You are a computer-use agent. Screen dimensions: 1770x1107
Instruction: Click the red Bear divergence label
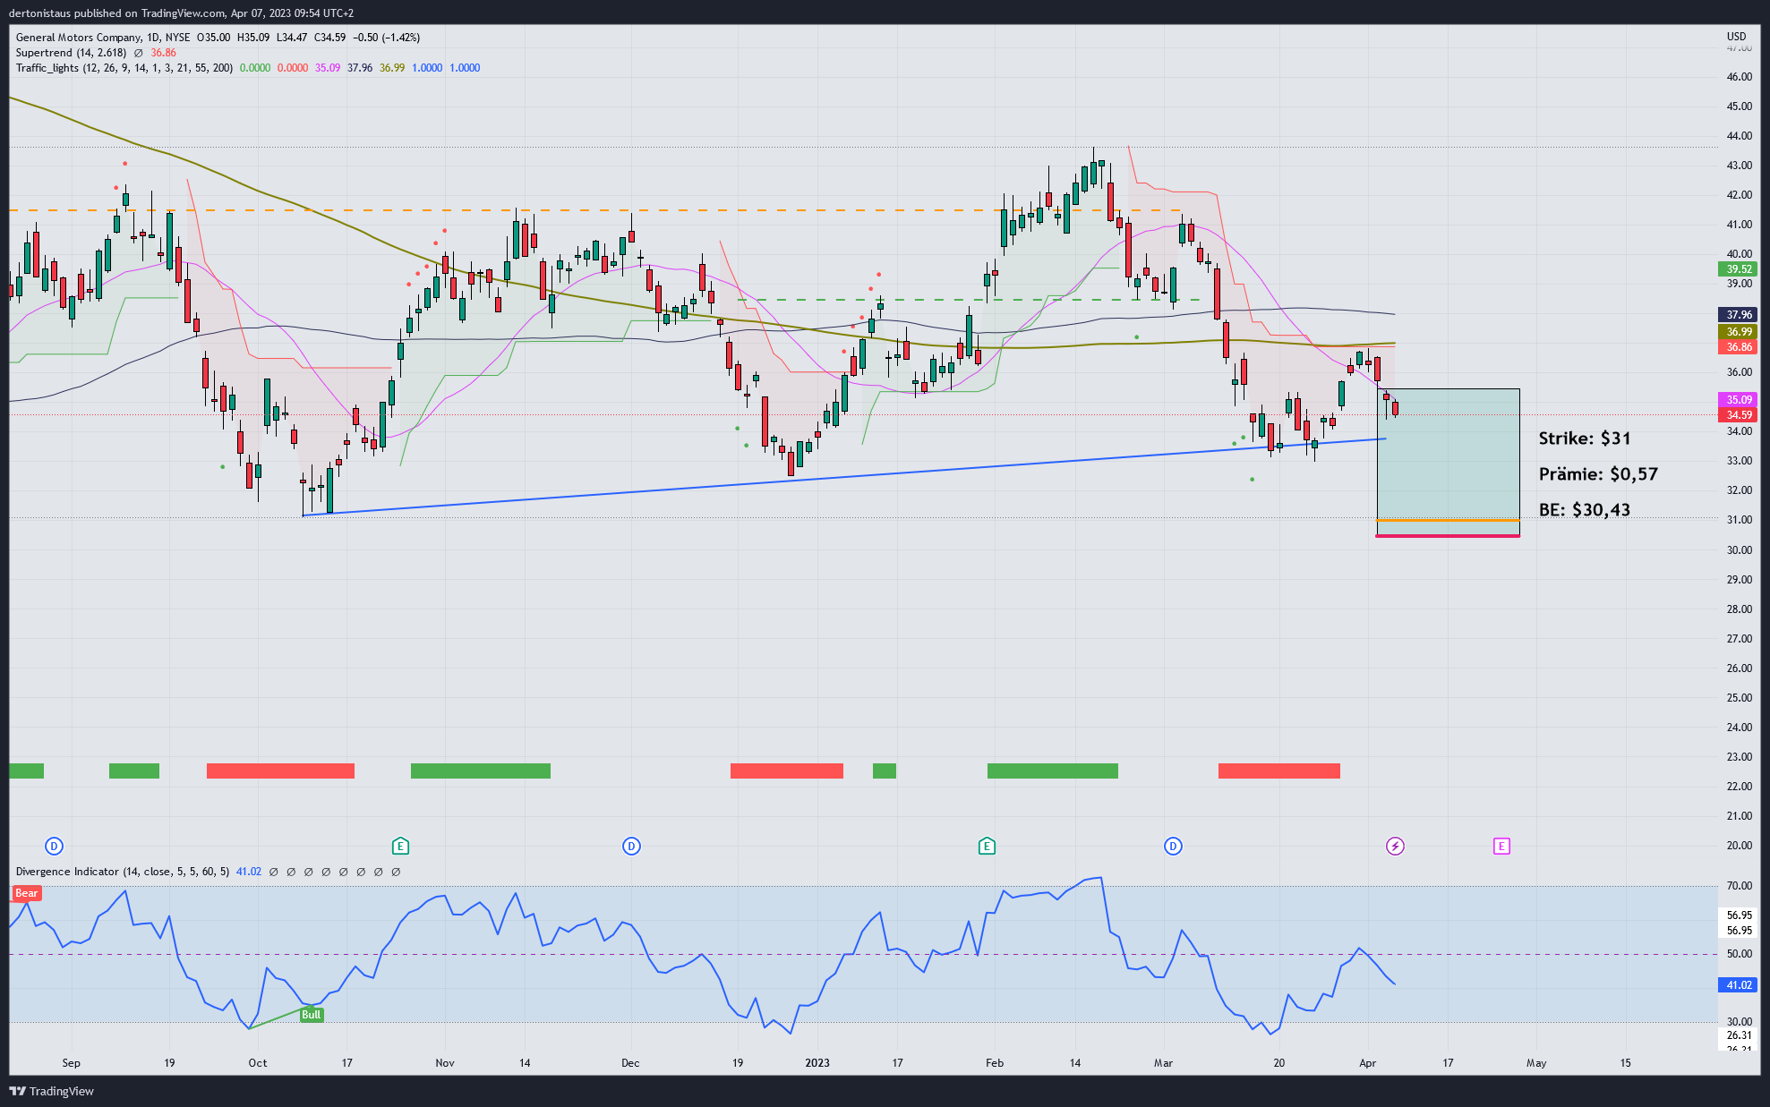[26, 893]
